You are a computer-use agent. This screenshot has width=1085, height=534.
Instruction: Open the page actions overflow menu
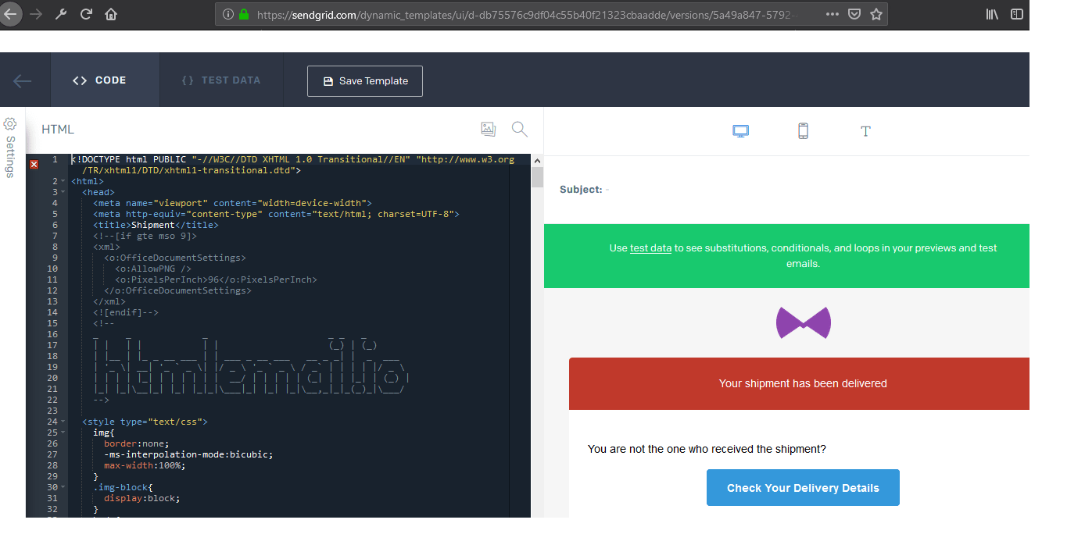832,13
